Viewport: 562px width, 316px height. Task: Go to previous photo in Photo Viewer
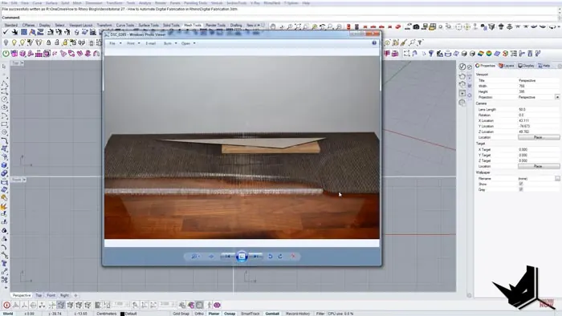click(227, 256)
